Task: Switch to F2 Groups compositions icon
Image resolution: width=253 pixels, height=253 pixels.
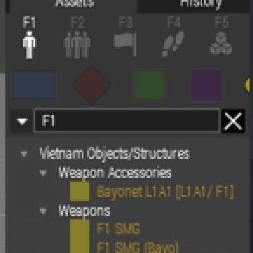Action: click(x=77, y=45)
